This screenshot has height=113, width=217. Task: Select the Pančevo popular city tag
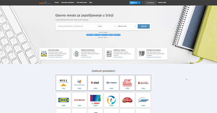[x=117, y=35]
